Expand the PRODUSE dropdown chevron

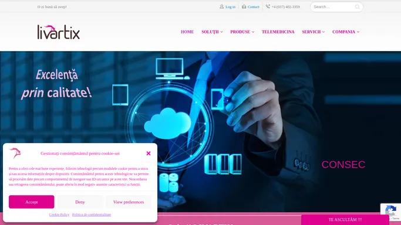253,32
